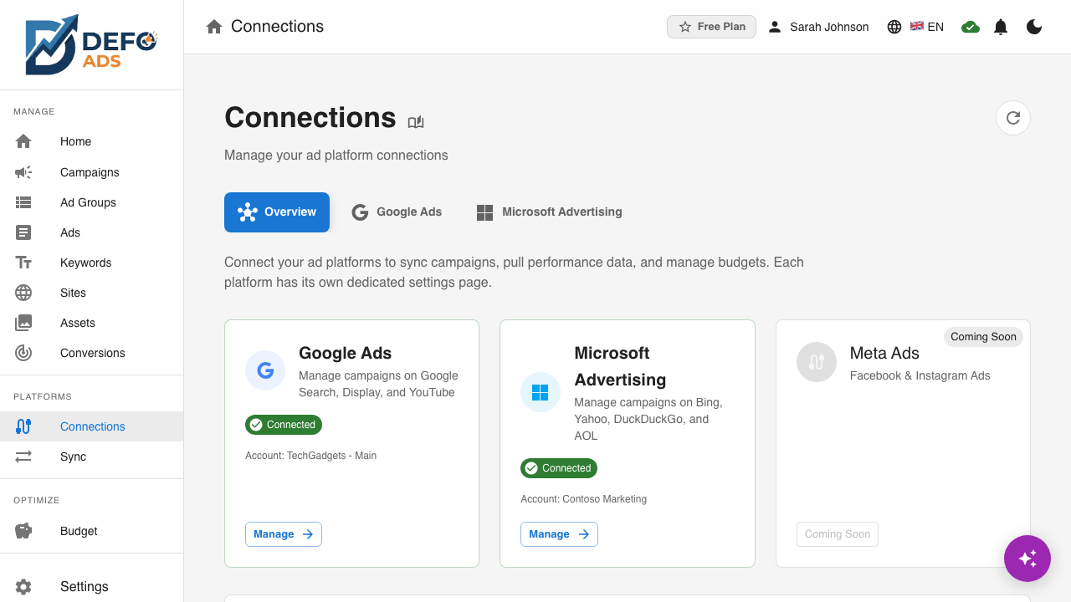Click the Meta Ads card title
The height and width of the screenshot is (602, 1071).
(x=884, y=353)
